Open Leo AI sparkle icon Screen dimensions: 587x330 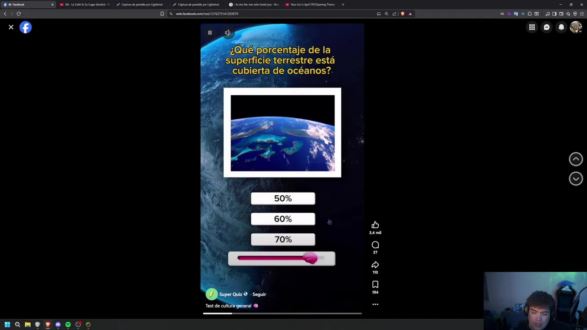[568, 14]
